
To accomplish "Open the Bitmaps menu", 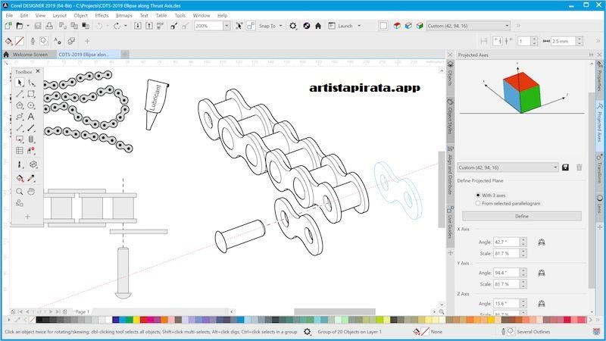I will click(x=123, y=15).
